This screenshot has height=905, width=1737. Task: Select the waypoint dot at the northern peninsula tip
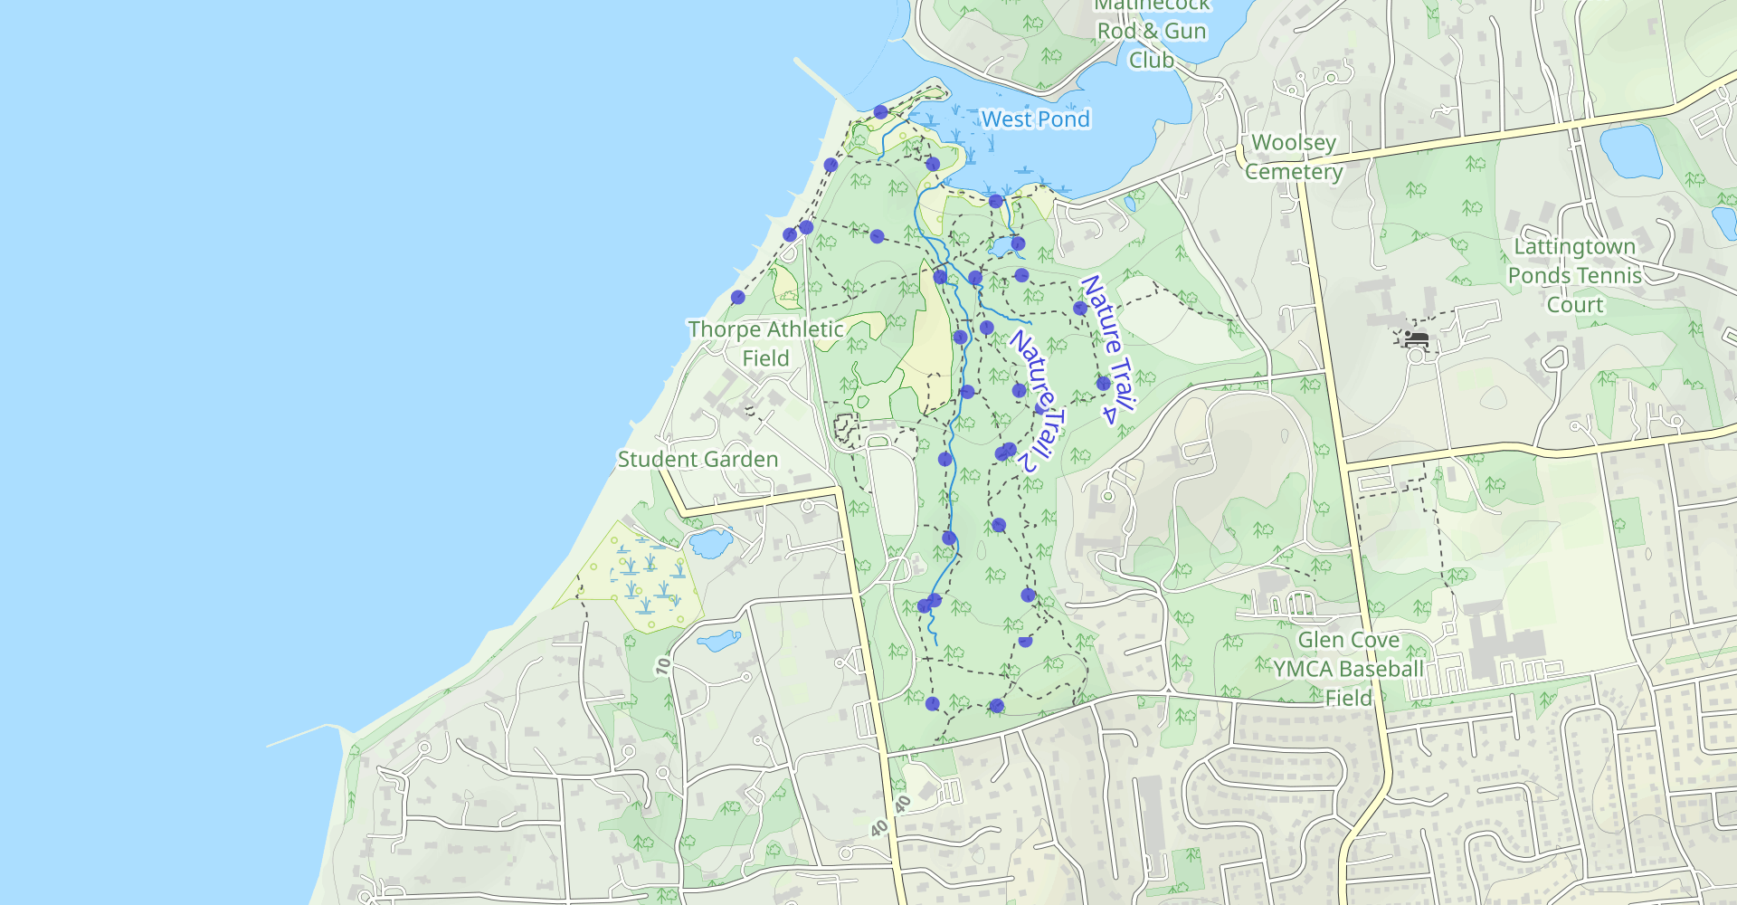880,112
